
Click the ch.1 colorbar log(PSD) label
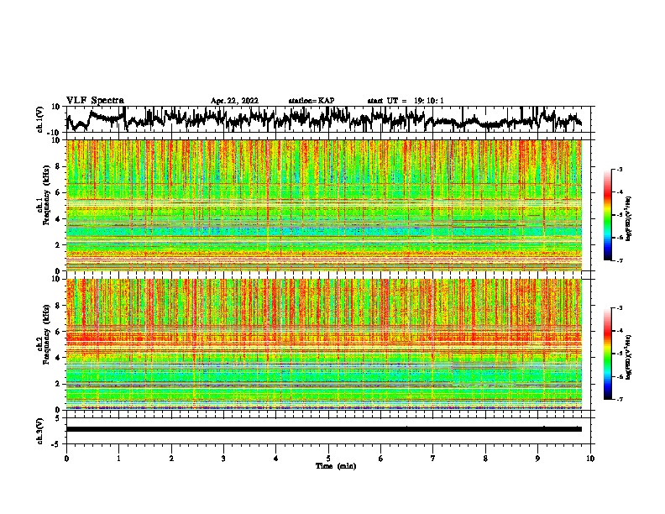629,218
